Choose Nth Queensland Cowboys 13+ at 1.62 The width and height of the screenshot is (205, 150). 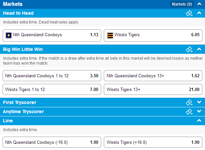pos(153,76)
